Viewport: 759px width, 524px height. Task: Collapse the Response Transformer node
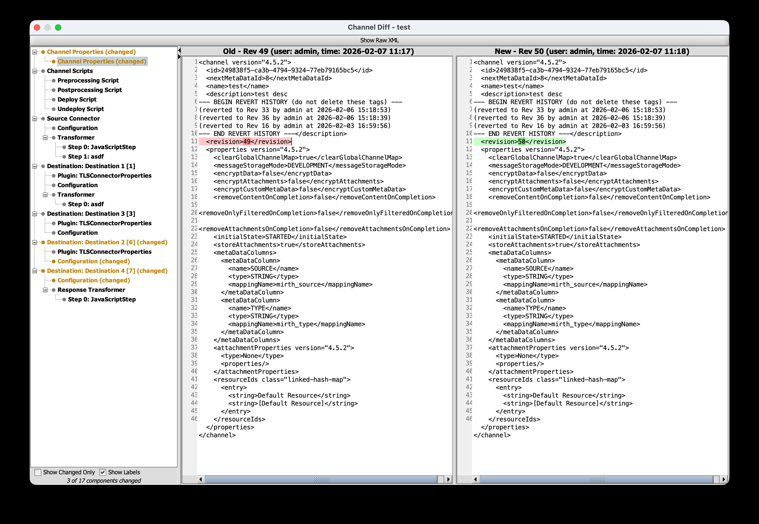45,290
